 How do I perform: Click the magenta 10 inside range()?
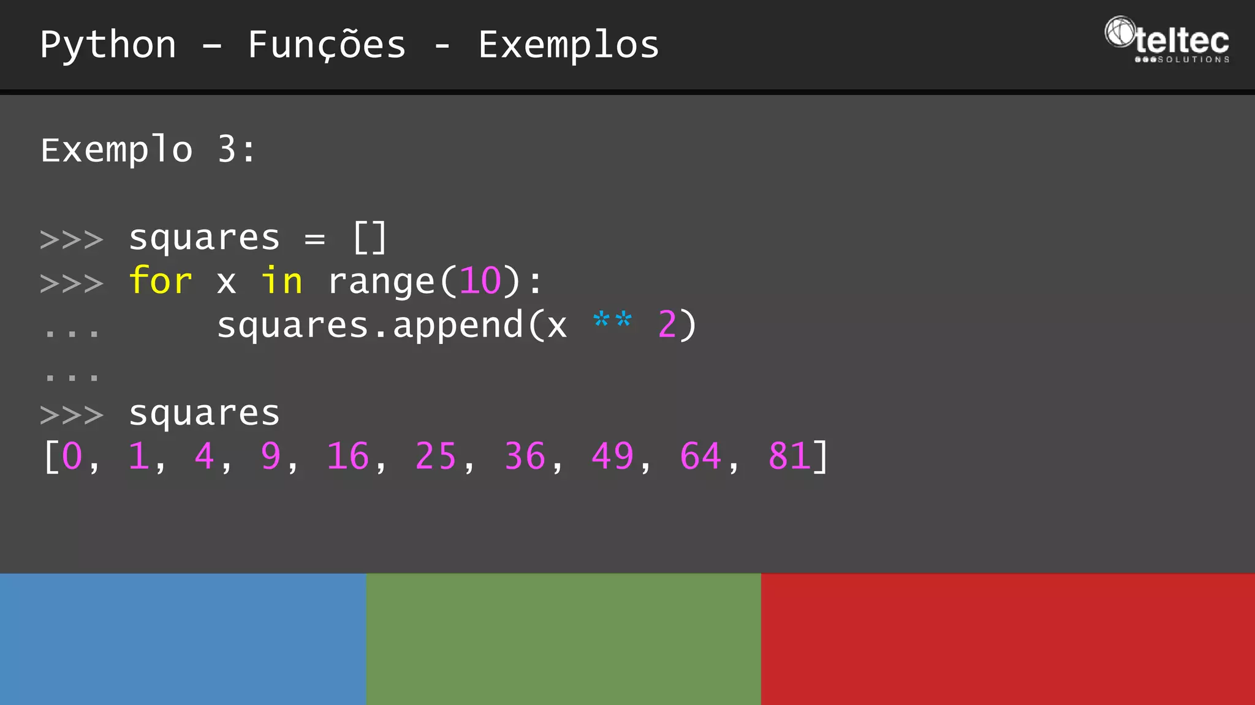[480, 282]
